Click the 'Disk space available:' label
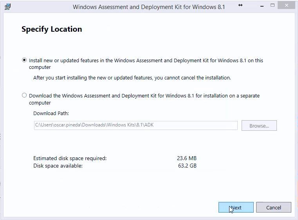Screen dimensions: 298x220 [x=58, y=166]
